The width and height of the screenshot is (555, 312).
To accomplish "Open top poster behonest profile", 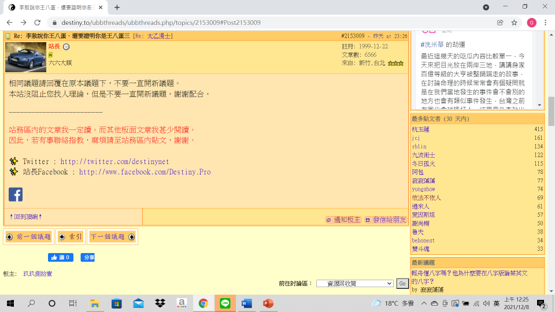I will coord(423,240).
